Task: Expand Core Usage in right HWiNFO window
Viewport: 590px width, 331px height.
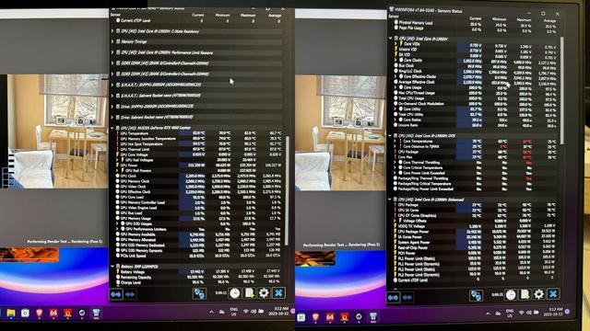Action: coord(395,87)
